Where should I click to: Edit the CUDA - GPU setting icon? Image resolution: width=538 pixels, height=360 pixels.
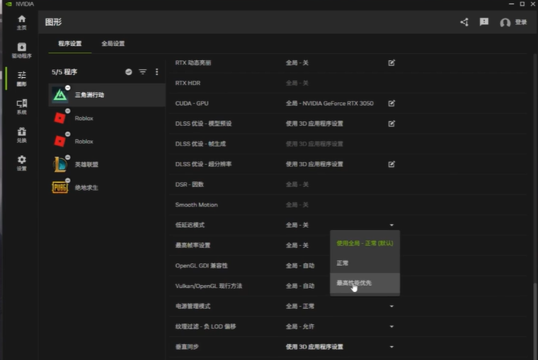point(391,103)
